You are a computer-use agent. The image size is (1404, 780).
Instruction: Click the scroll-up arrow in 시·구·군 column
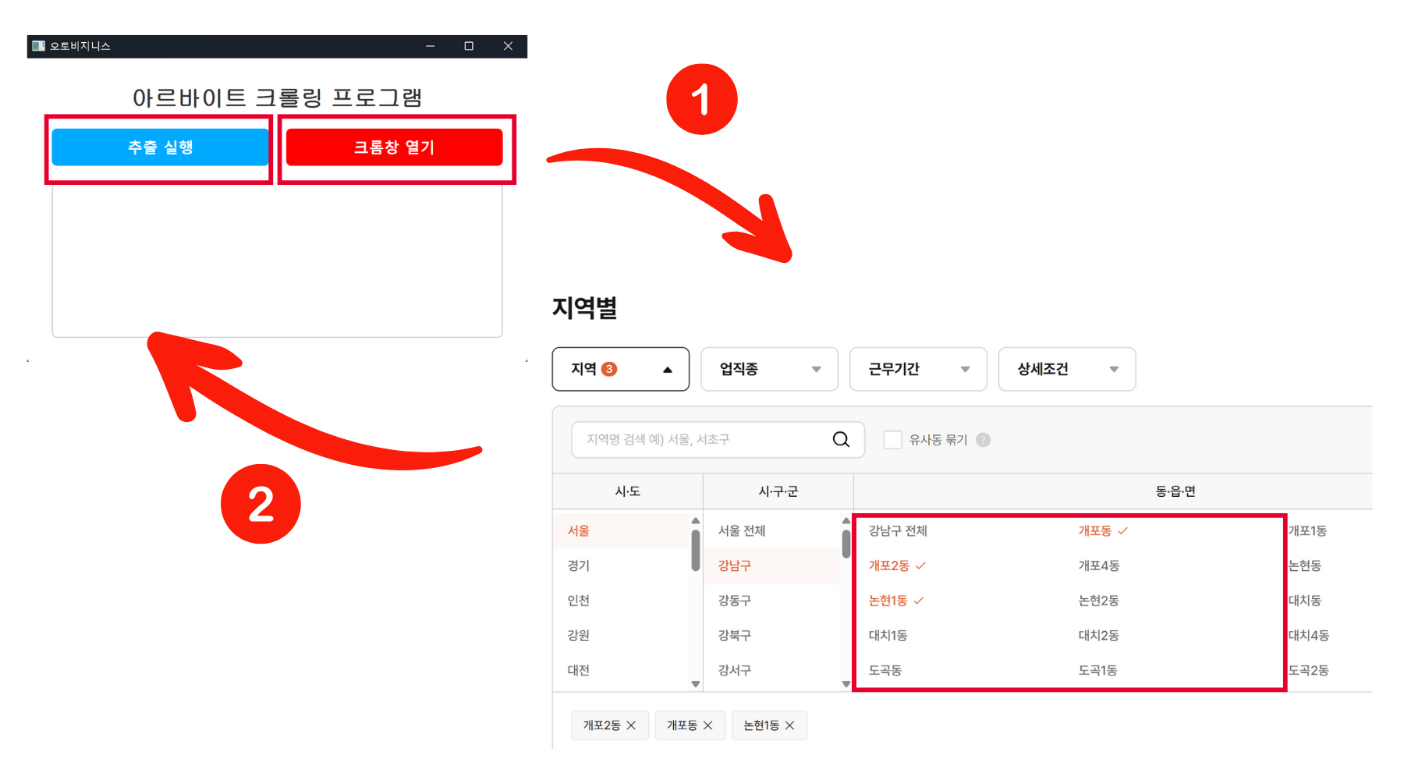(x=846, y=519)
